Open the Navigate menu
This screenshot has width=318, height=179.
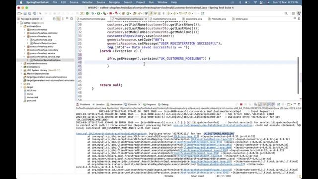[114, 2]
